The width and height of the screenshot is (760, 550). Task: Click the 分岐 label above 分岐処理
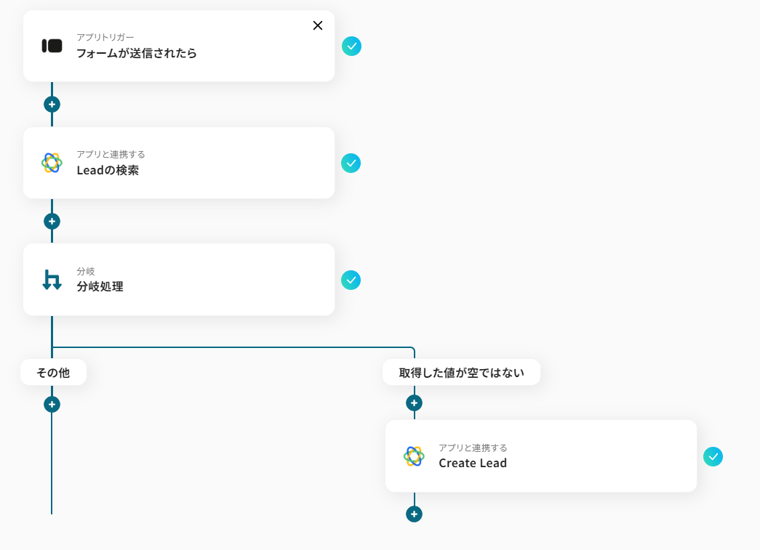tap(86, 271)
